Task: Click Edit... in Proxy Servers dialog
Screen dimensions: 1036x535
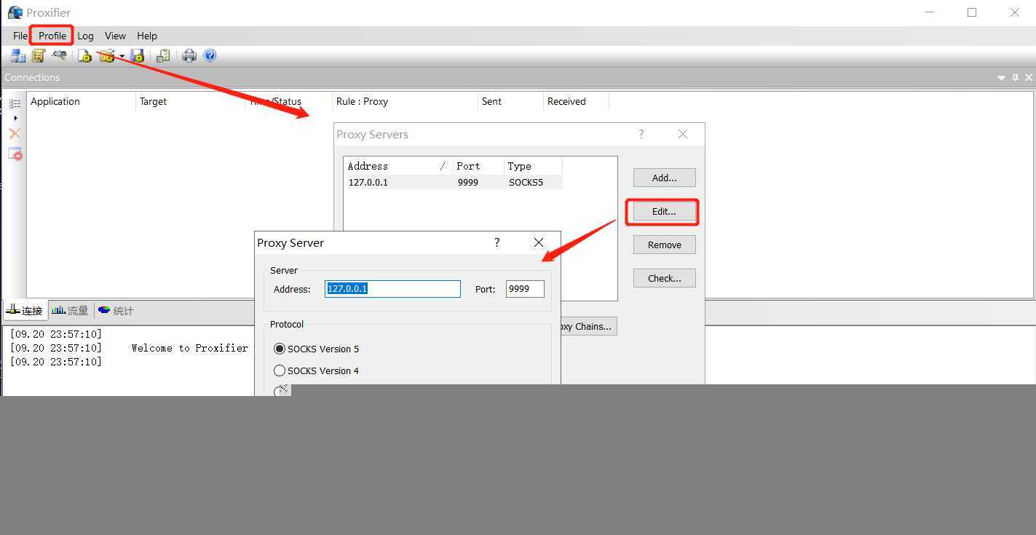Action: pyautogui.click(x=664, y=211)
